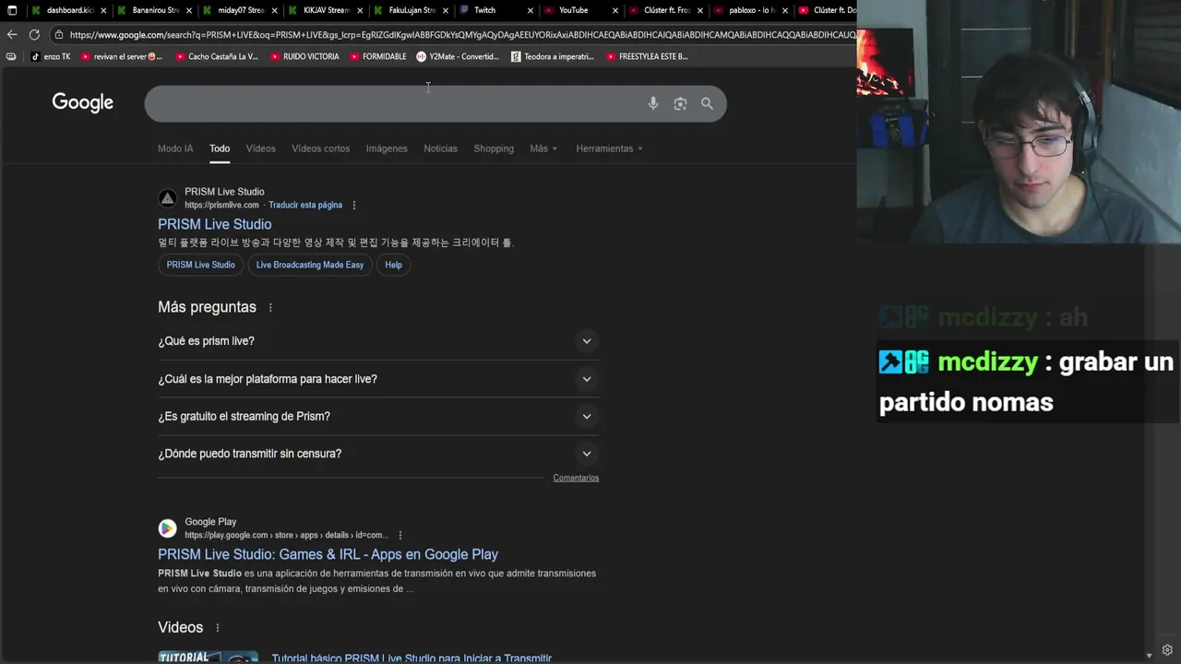Open the Teodora a imperatri bookmark
Image resolution: width=1181 pixels, height=664 pixels.
pyautogui.click(x=553, y=56)
